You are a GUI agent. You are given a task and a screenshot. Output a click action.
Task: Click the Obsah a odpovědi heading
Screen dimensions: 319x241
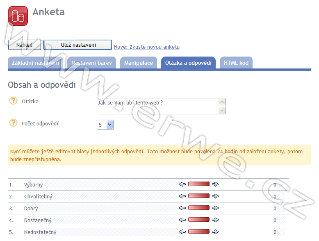[x=42, y=85]
